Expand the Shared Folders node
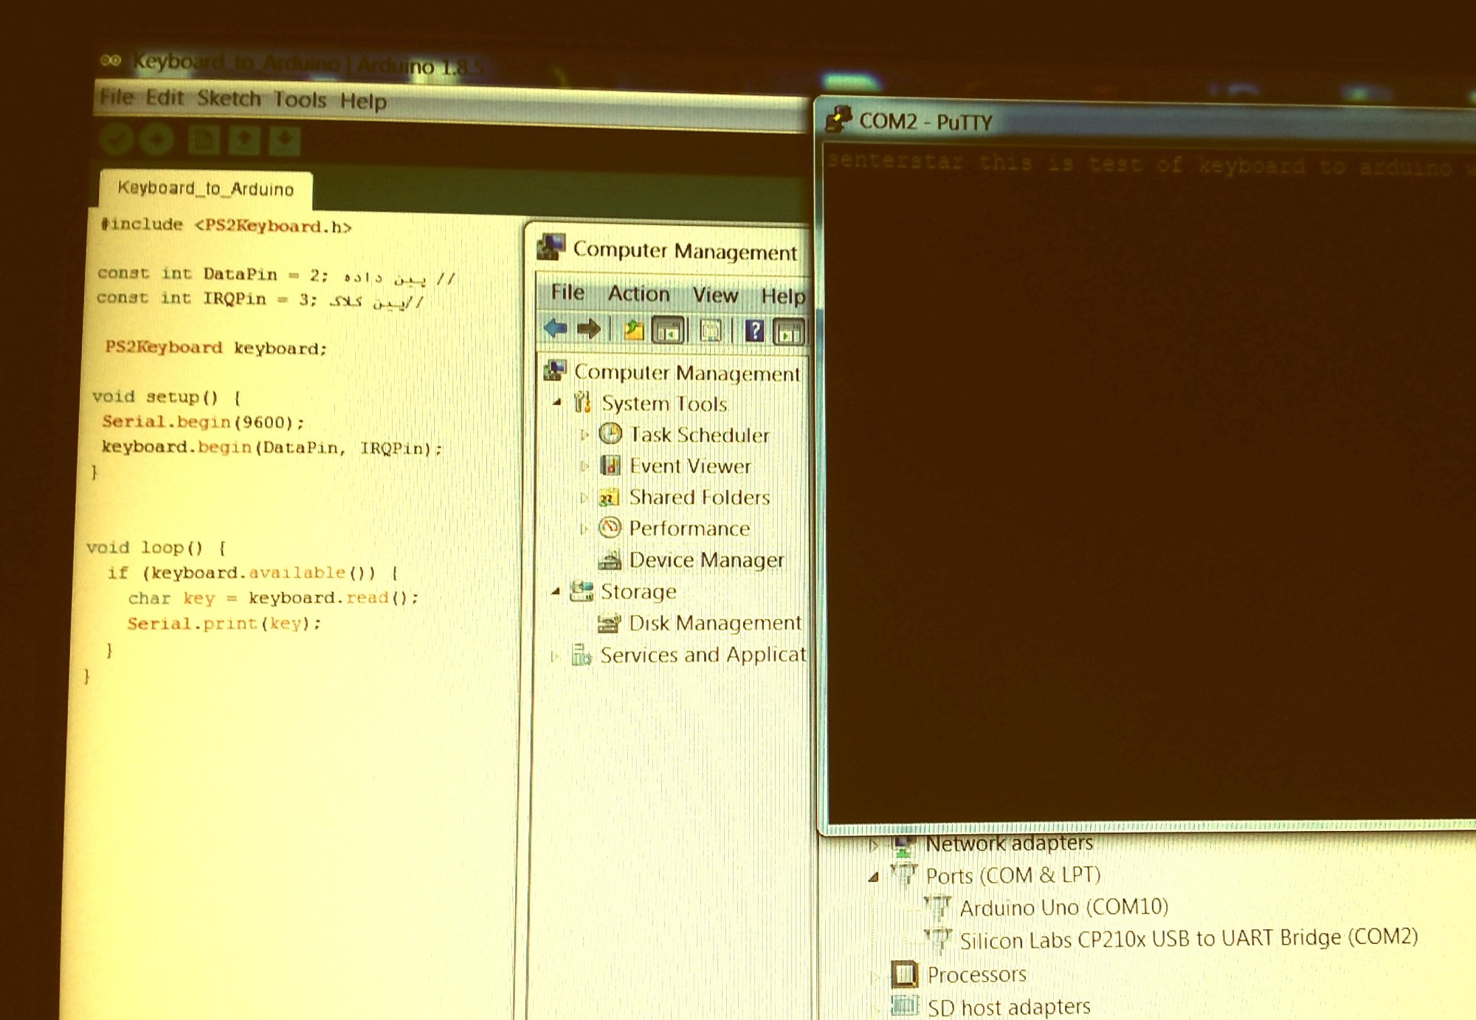 (x=584, y=497)
